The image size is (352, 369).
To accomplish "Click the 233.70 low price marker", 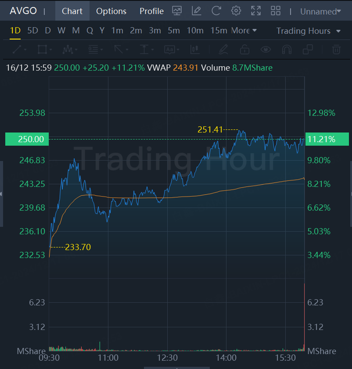I will coord(78,247).
